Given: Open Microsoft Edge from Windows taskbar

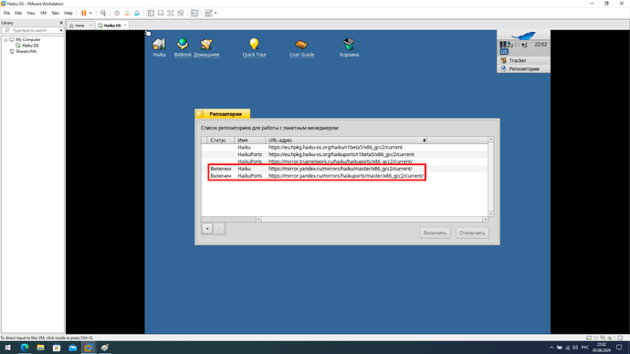Looking at the screenshot, I should (25, 348).
